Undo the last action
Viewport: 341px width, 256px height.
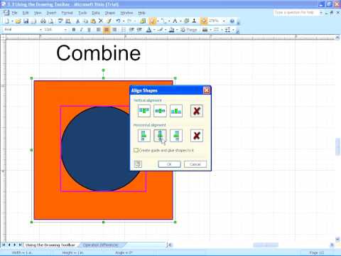coord(118,21)
